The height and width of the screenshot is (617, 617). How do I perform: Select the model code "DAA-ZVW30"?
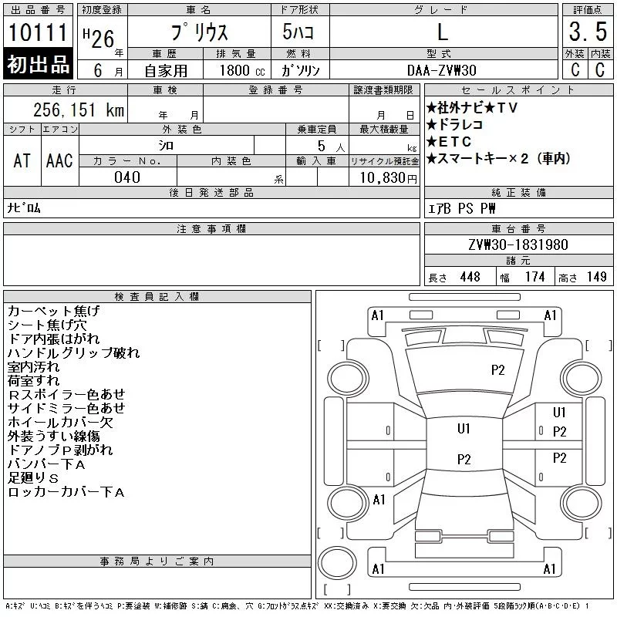click(442, 70)
